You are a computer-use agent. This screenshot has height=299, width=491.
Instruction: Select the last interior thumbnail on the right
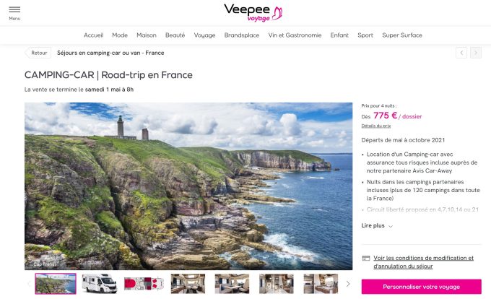(321, 284)
